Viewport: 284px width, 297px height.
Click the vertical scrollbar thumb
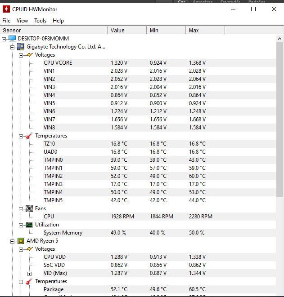click(279, 120)
